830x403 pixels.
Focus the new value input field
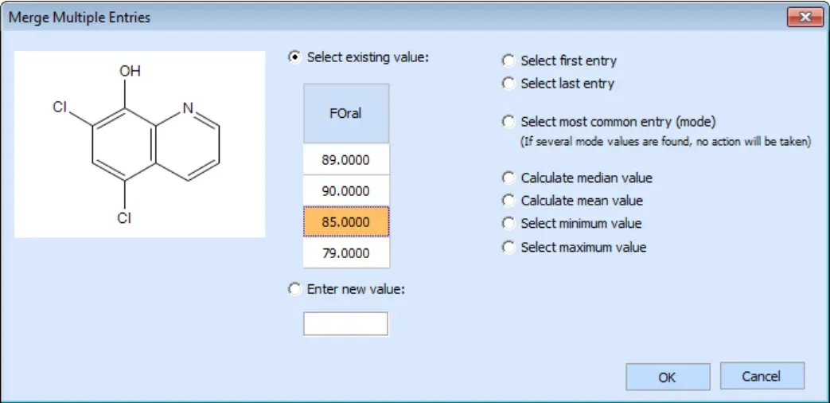345,323
